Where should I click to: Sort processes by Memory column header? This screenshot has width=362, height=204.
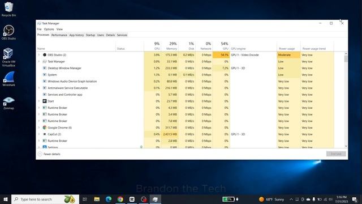pyautogui.click(x=170, y=46)
